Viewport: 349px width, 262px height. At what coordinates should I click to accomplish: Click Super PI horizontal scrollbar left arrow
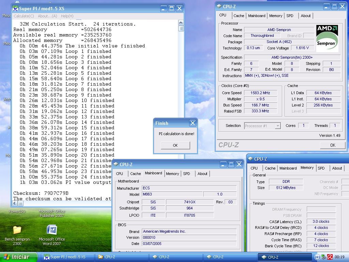15,203
